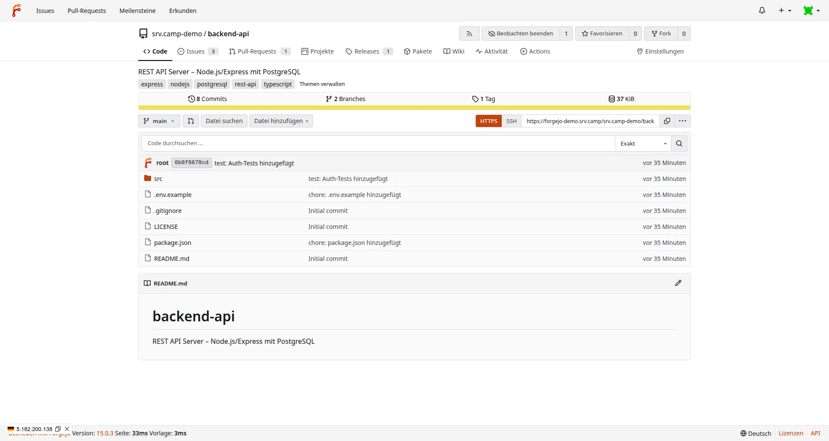The height and width of the screenshot is (441, 829).
Task: Open the Aktivität tab
Action: click(491, 51)
